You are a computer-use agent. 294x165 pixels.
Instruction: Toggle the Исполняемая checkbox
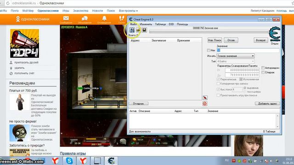tap(241, 79)
